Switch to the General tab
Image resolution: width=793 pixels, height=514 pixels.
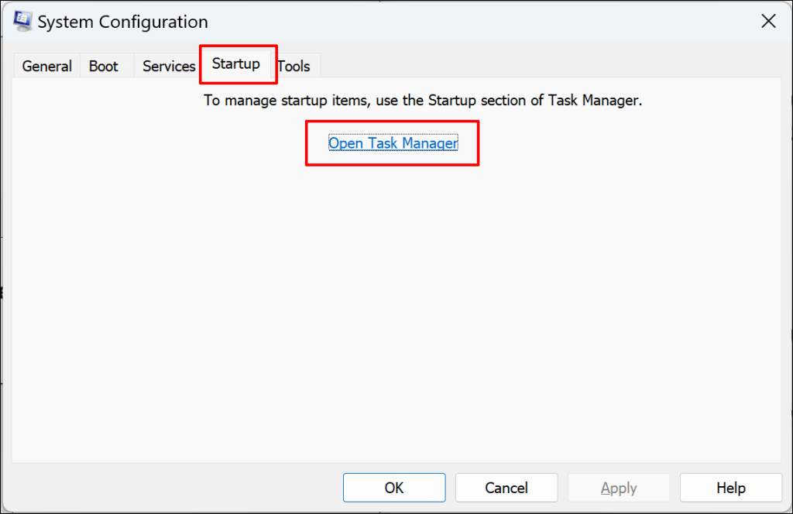(x=46, y=67)
